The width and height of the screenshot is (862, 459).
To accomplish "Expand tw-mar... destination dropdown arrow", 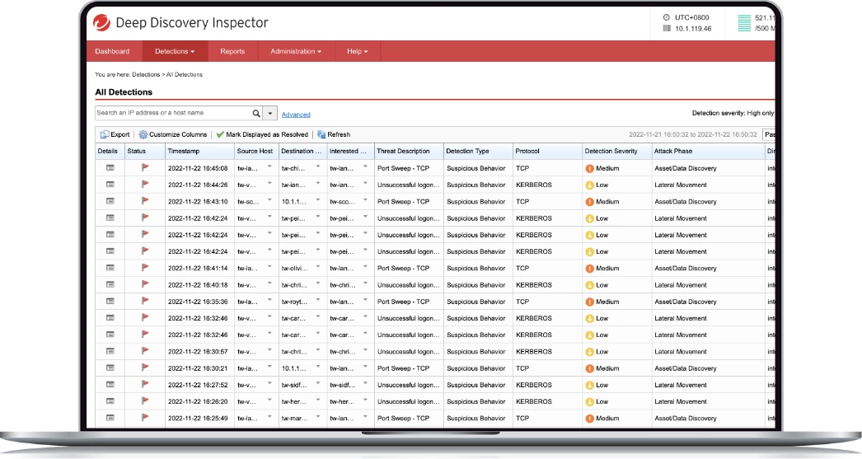I will 318,417.
